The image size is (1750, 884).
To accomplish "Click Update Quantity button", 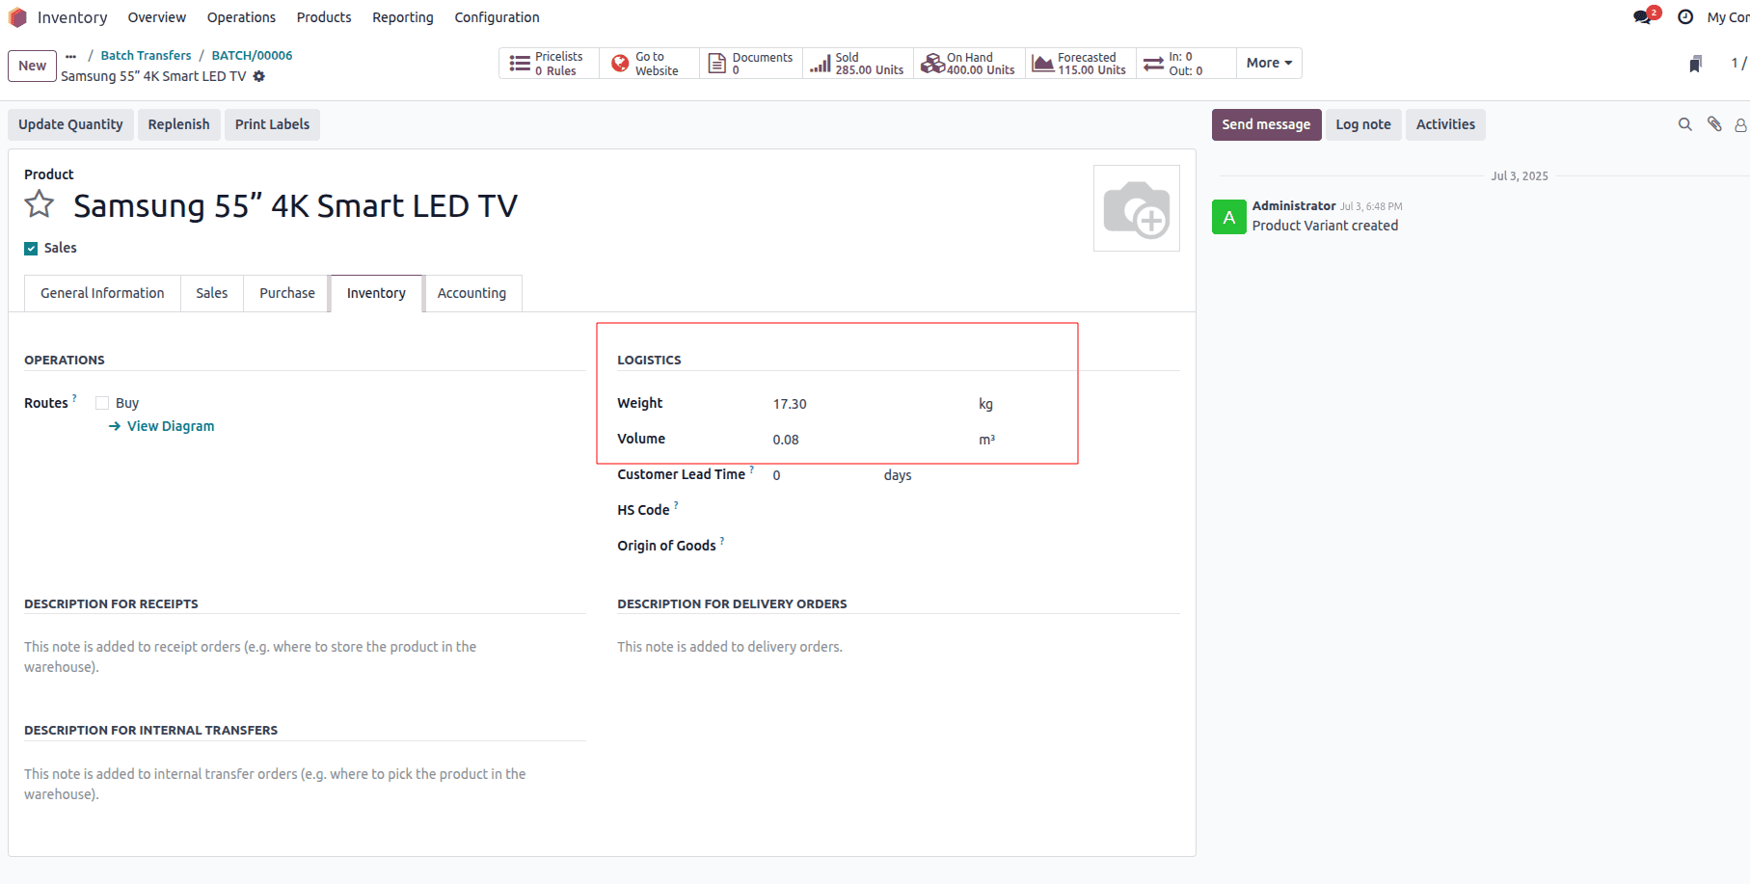I will tap(70, 124).
